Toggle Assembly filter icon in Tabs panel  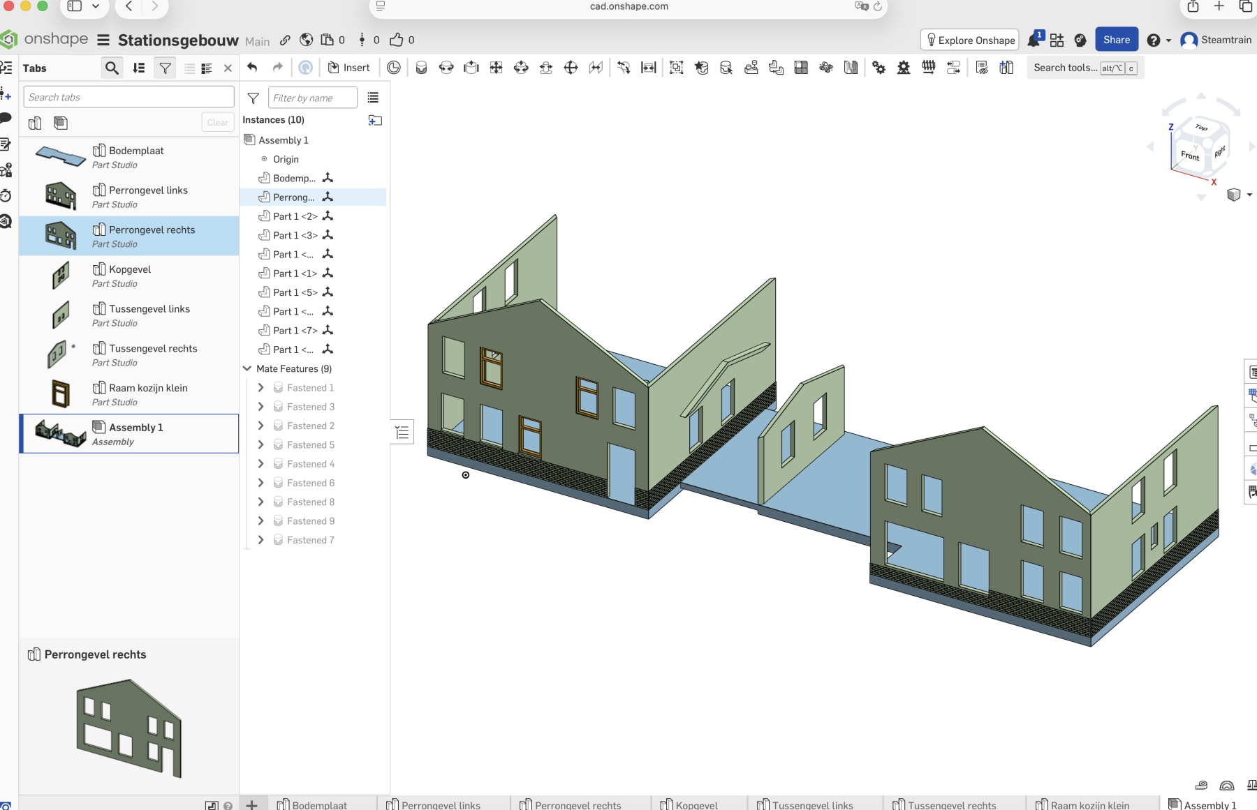(61, 123)
